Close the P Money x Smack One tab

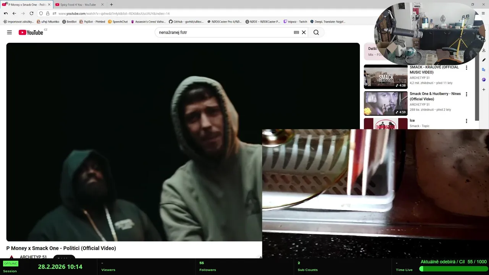pyautogui.click(x=49, y=5)
